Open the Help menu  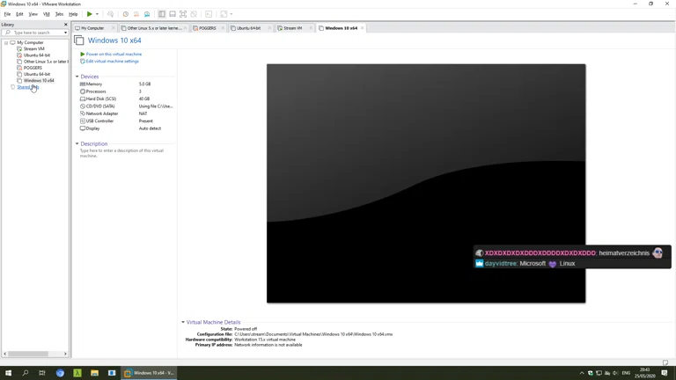click(x=73, y=14)
